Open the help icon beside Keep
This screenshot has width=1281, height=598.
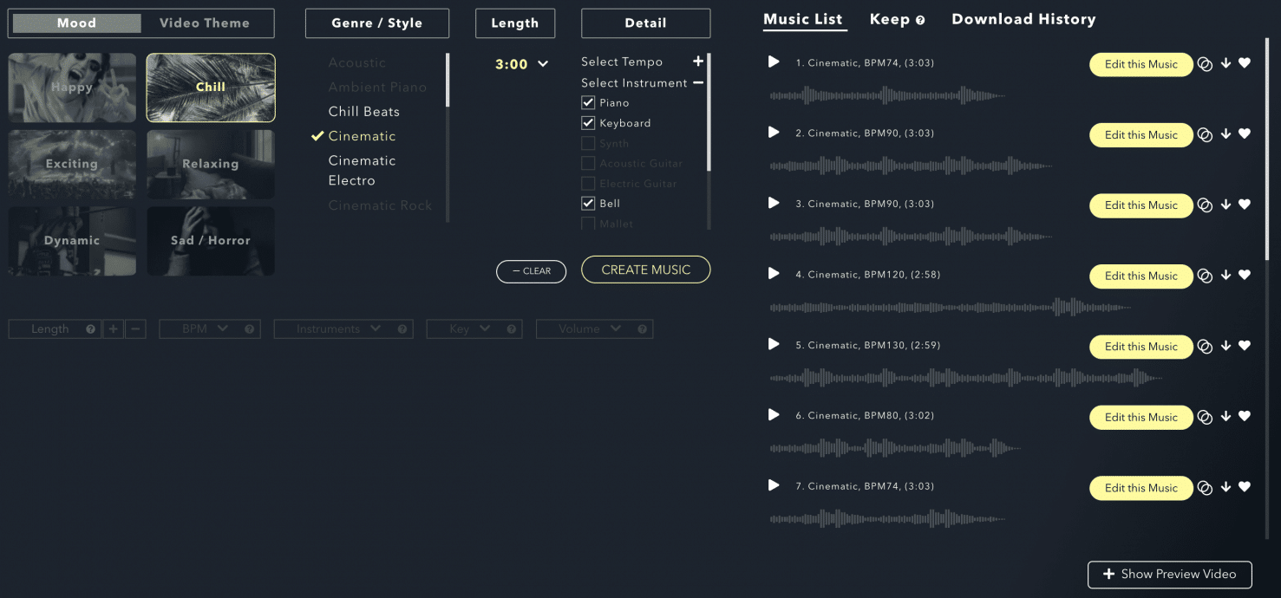921,18
